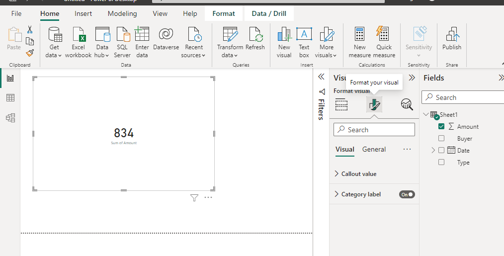This screenshot has width=504, height=256.
Task: Open More options ellipsis under the card visual
Action: (x=208, y=197)
